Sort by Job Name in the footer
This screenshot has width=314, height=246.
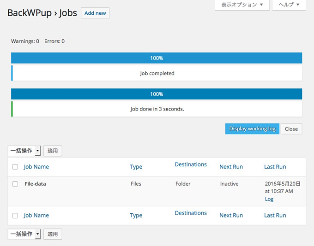36,216
